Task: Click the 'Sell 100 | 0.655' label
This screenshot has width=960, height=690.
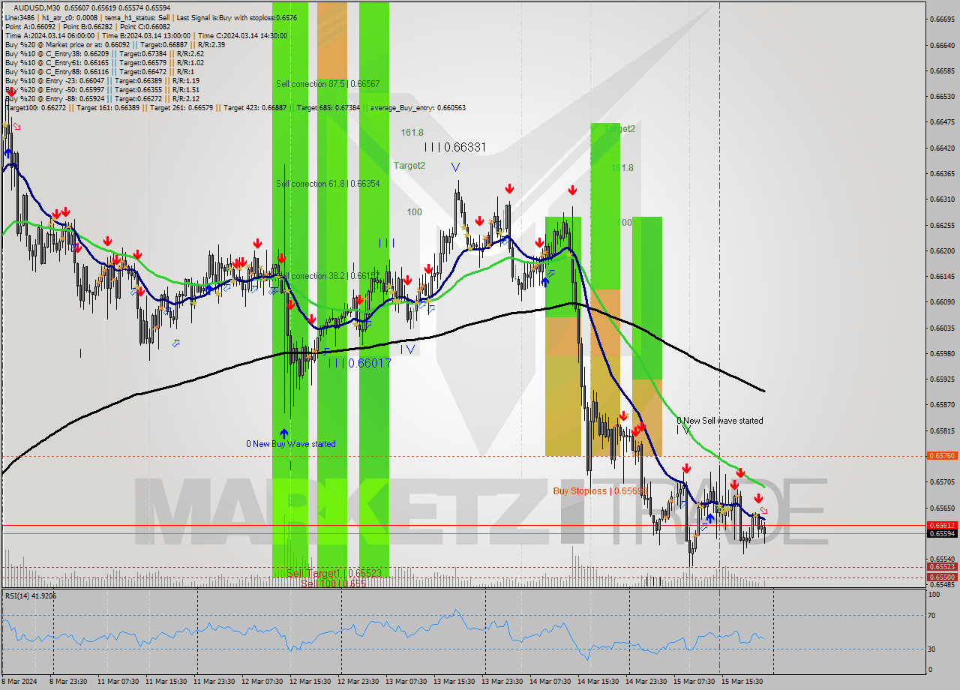Action: (x=334, y=583)
